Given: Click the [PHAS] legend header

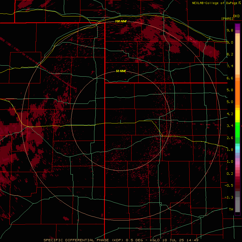Looking at the screenshot, I should [x=227, y=19].
